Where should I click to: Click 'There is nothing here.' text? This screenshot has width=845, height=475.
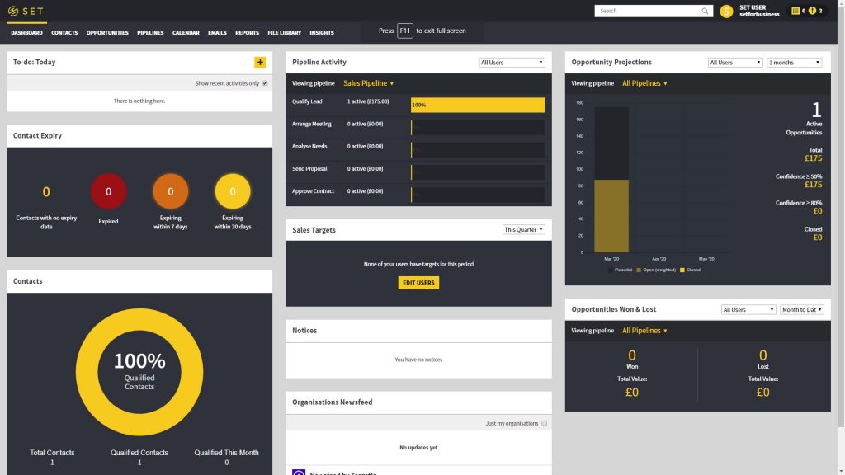pos(139,101)
